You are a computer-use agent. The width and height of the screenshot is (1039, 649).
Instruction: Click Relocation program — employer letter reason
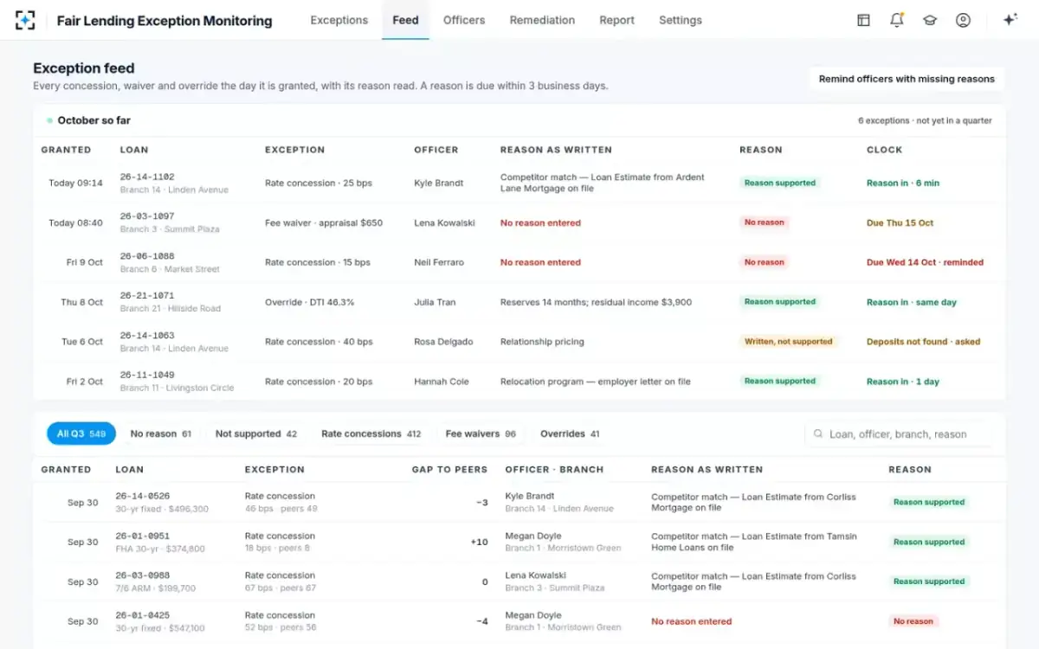[595, 382]
